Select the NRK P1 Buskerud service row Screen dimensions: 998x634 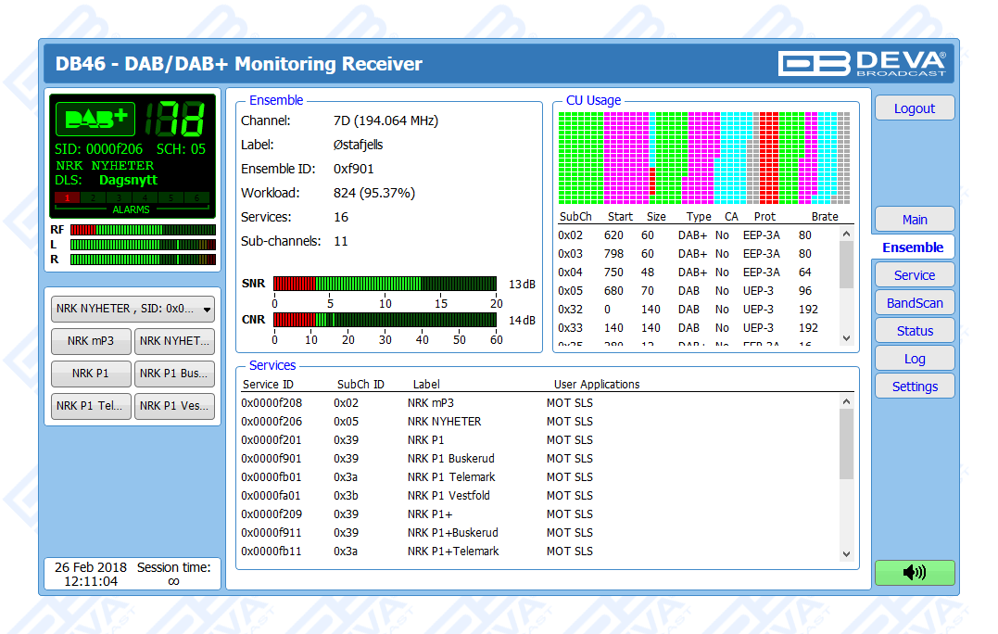pos(450,459)
